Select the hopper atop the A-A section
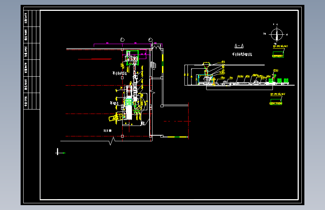 (x=206, y=65)
